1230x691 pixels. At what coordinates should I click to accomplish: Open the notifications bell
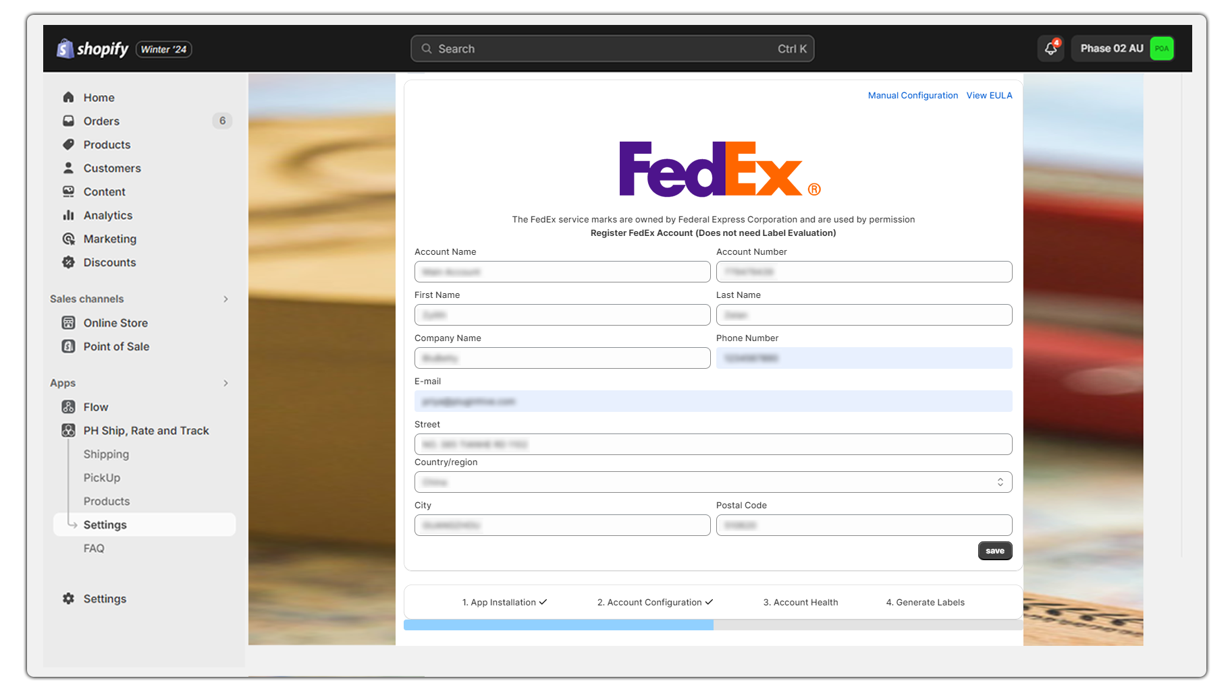1051,49
